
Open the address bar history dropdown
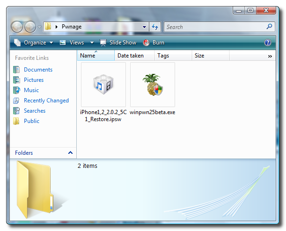click(144, 27)
